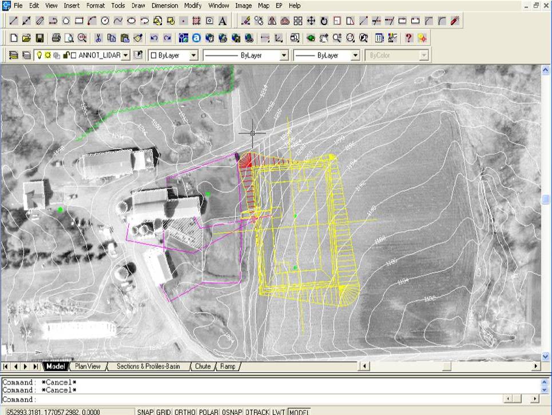The width and height of the screenshot is (552, 415).
Task: Toggle ORTHO mode in status bar
Action: (x=185, y=412)
